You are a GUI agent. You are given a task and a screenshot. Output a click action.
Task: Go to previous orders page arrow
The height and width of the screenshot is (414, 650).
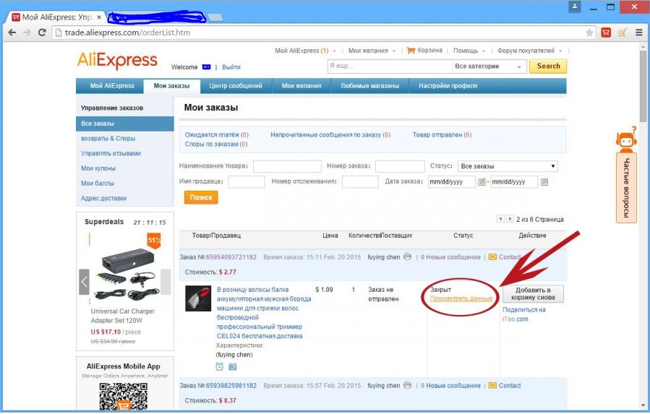[x=500, y=219]
